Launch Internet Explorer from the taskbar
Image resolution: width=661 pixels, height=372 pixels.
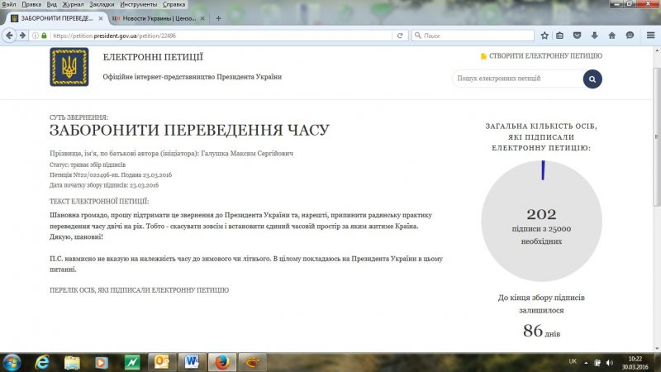42,362
